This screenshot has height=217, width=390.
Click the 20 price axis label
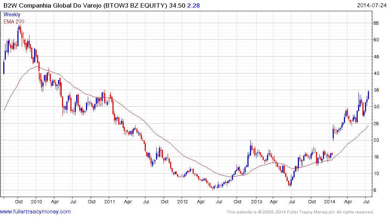click(x=376, y=140)
